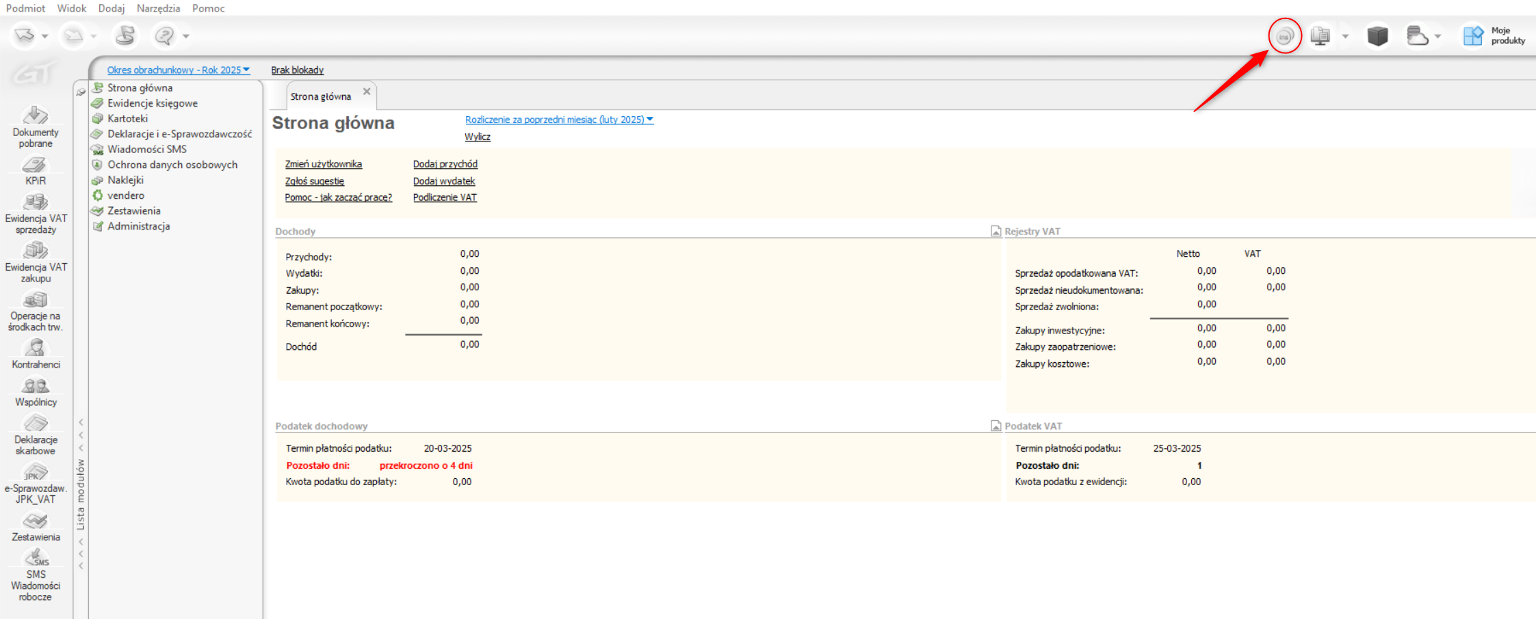Click the Podliczenie VAT link
Viewport: 1536px width, 619px height.
pyautogui.click(x=445, y=197)
